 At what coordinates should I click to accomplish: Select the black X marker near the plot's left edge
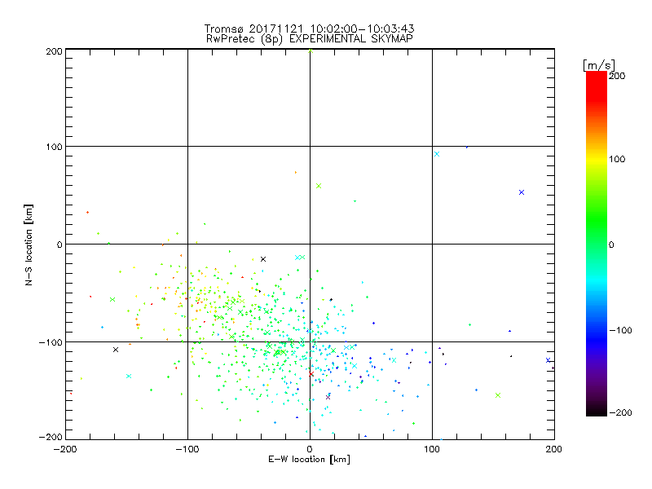coord(116,350)
